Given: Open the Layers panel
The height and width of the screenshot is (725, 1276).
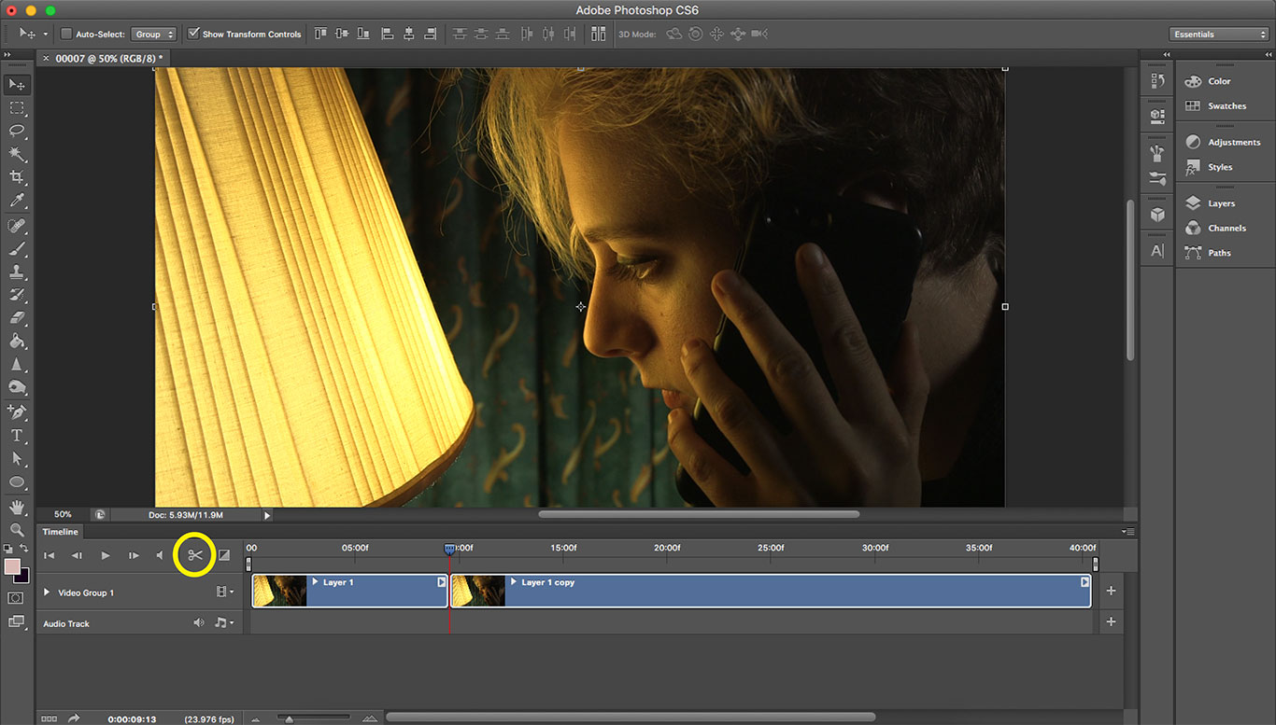Looking at the screenshot, I should point(1219,203).
